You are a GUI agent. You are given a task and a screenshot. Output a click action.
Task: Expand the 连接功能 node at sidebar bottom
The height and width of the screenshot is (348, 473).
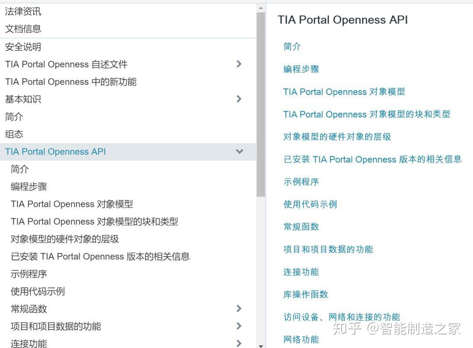click(239, 342)
